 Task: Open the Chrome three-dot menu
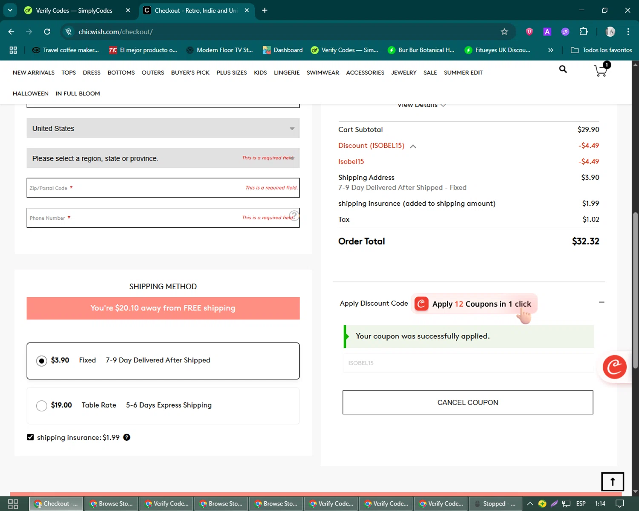click(628, 32)
